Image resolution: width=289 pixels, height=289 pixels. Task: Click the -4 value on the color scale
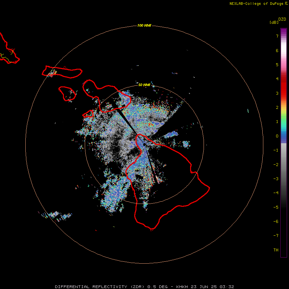(x=276, y=193)
